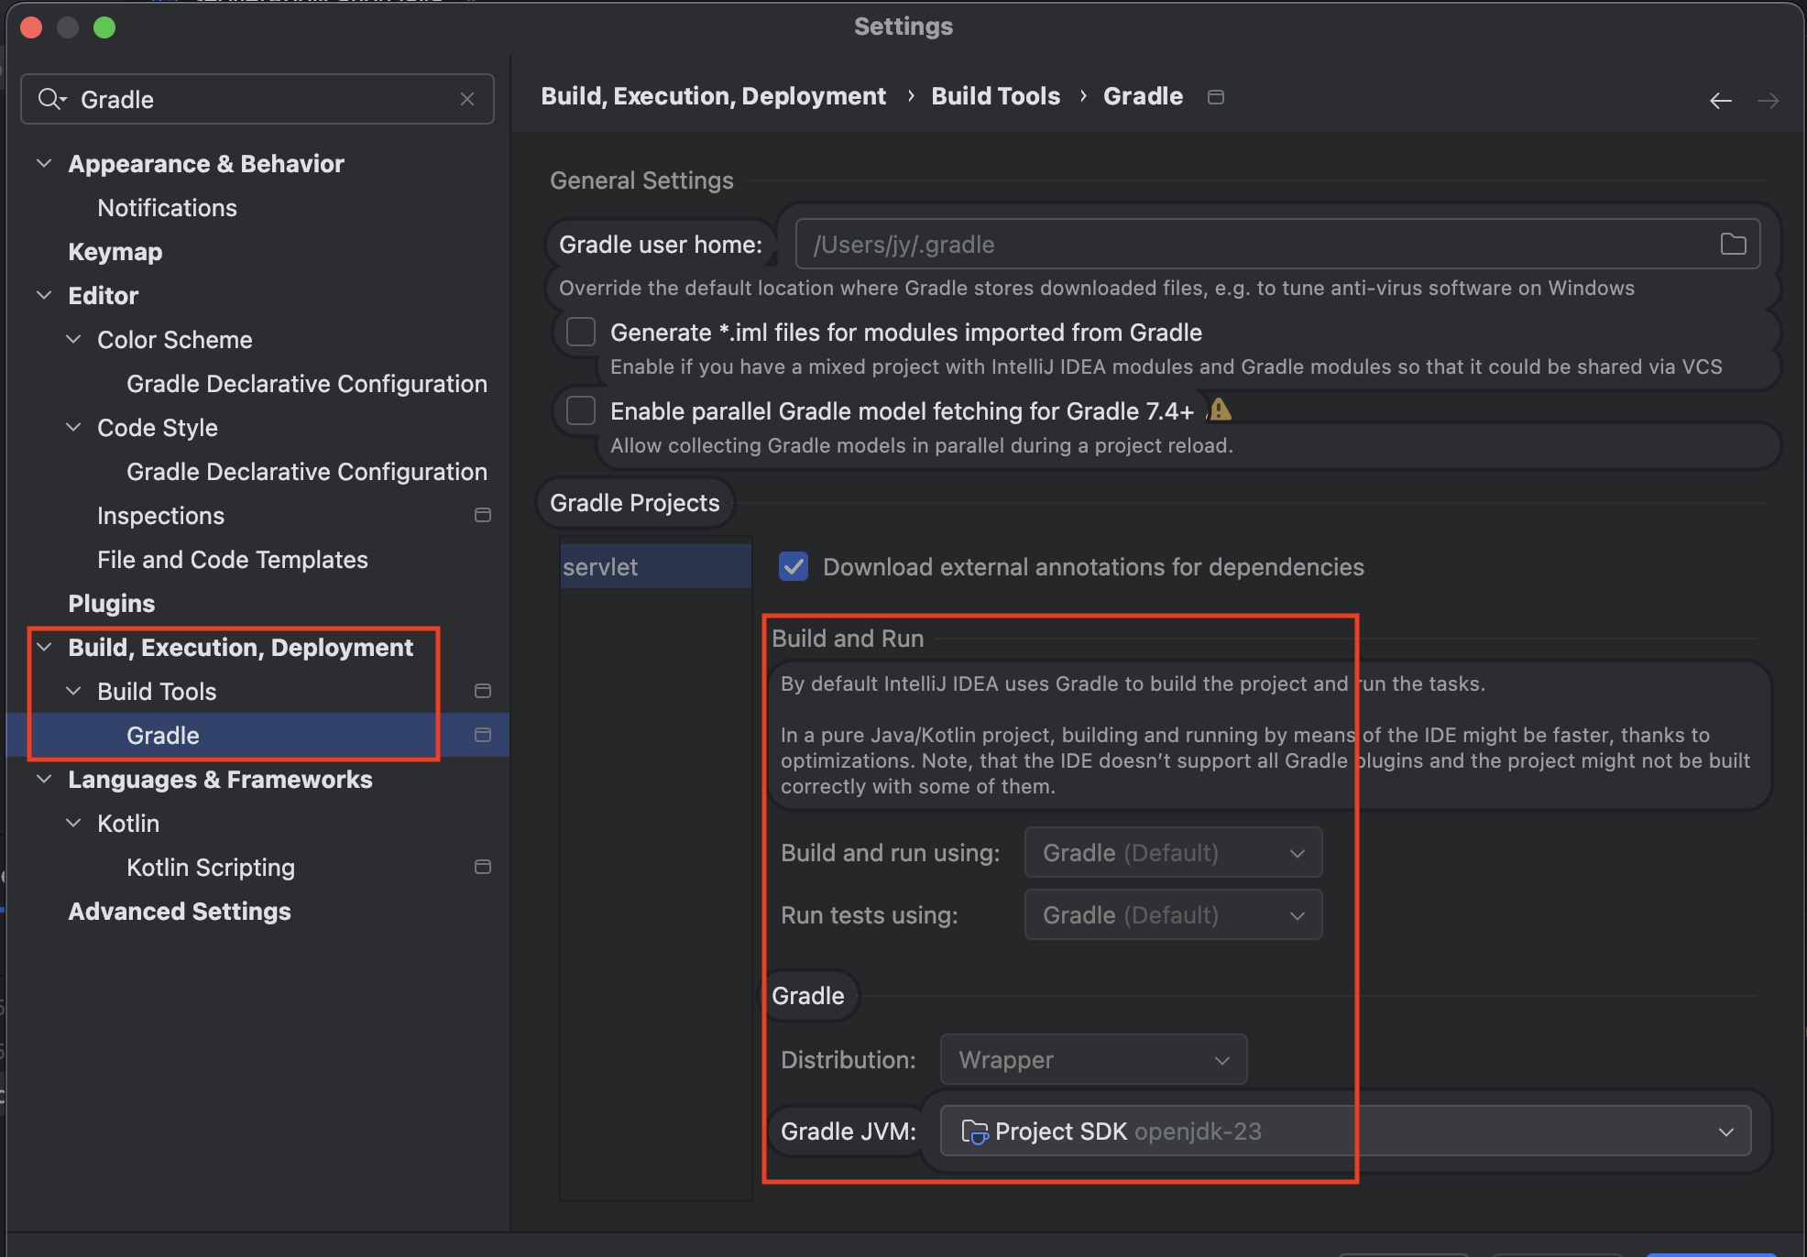Uncheck Download external annotations for dependencies

(x=794, y=567)
